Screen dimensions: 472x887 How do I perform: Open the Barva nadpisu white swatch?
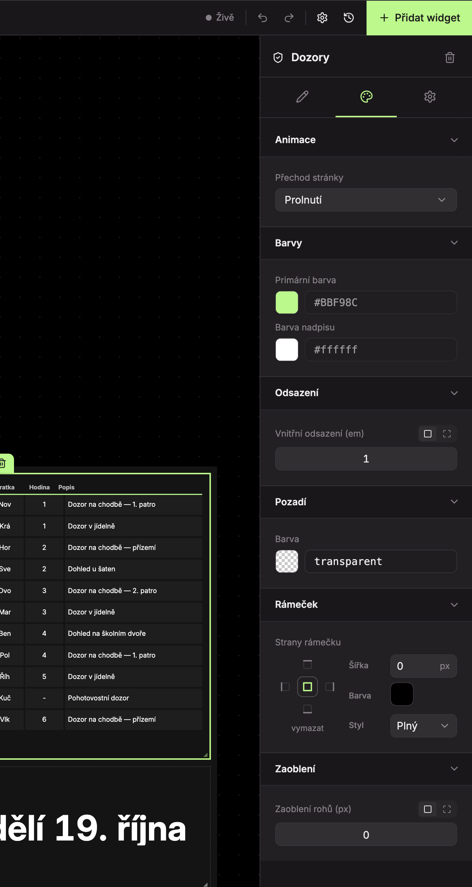(287, 350)
